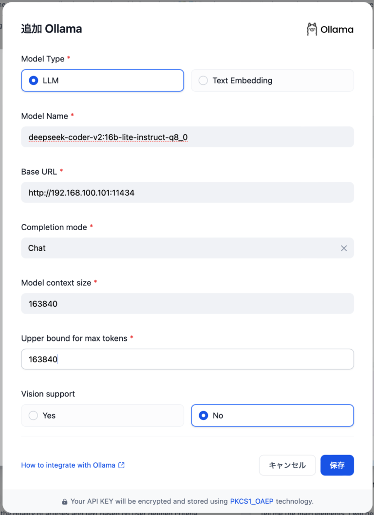Click the lock icon in the footer
374x515 pixels.
click(65, 501)
